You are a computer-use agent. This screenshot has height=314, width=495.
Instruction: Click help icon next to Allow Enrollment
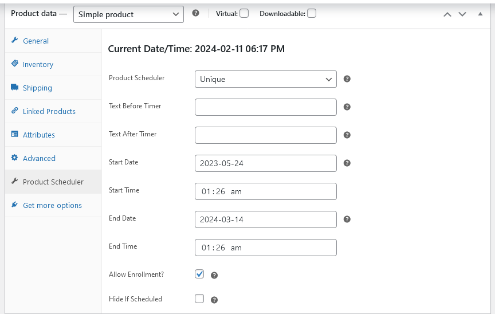214,276
